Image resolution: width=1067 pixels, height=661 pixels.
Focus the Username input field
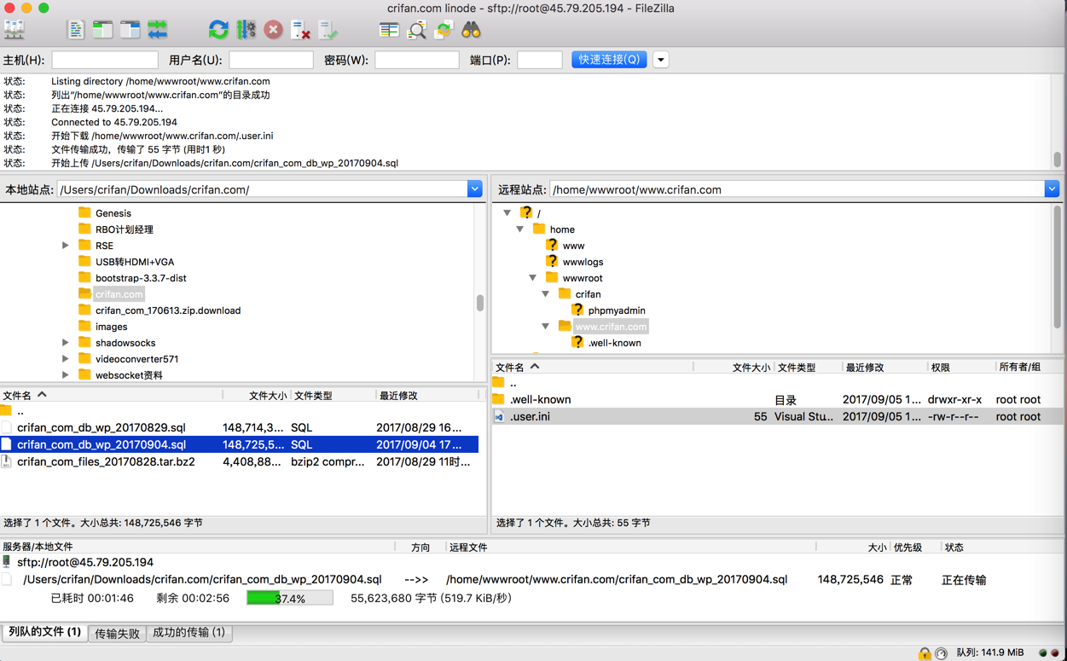pos(271,60)
